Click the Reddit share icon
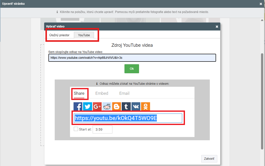Viewport: 265px width, 166px height. 107,106
